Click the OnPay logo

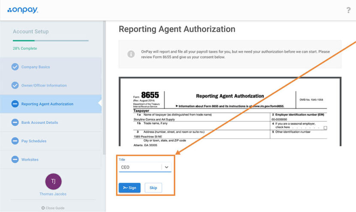23,10
